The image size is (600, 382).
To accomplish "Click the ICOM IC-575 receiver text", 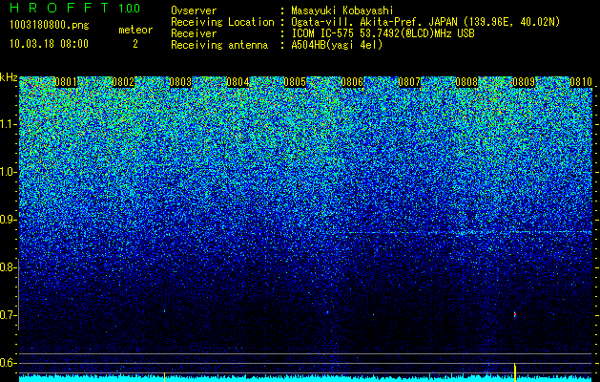I will click(383, 33).
